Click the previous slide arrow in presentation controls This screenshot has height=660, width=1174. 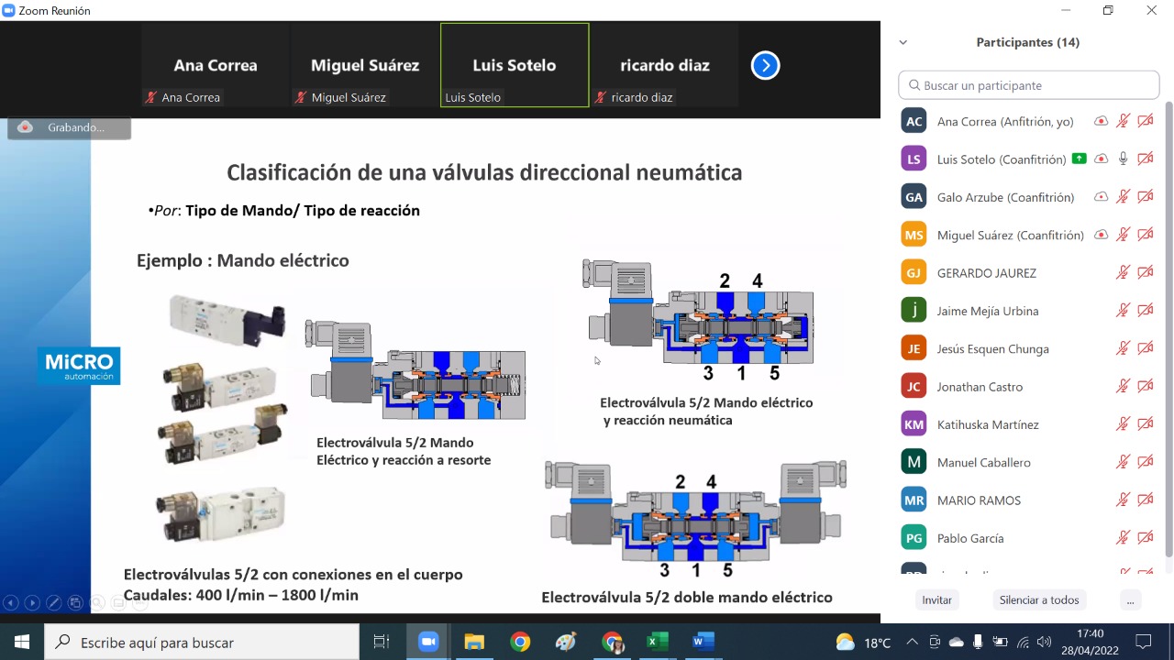(11, 602)
